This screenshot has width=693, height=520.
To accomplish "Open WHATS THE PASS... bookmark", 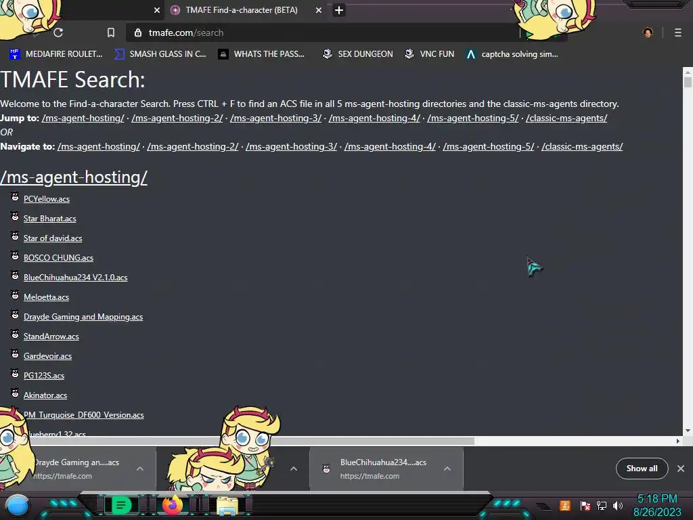I will point(261,54).
